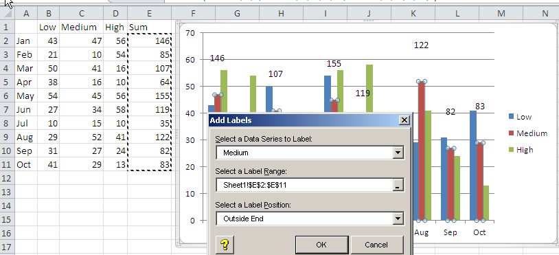
Task: Click the Mar cell
Action: (26, 68)
